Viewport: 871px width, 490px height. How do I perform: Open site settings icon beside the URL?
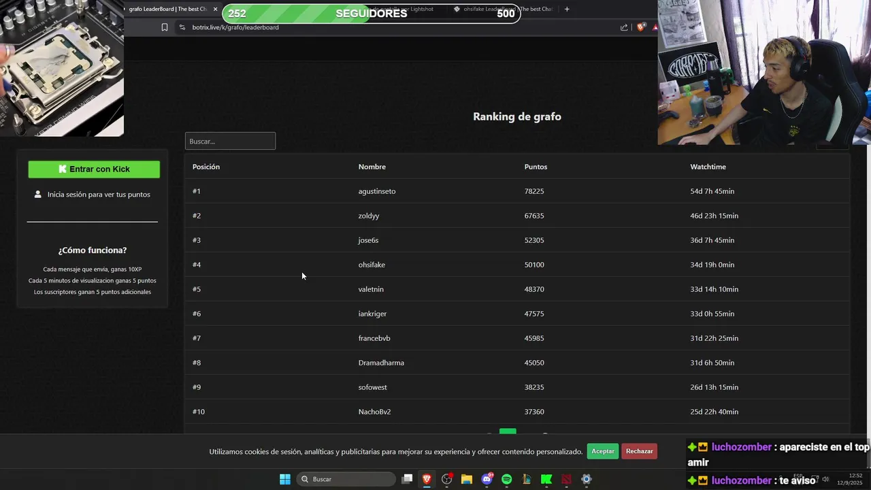tap(182, 27)
